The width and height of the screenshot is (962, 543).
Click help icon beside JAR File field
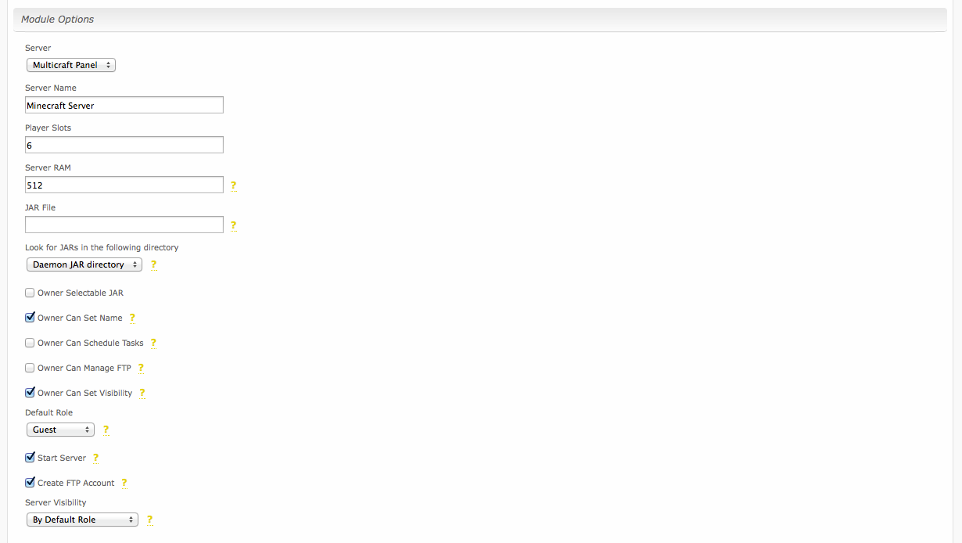pos(233,226)
